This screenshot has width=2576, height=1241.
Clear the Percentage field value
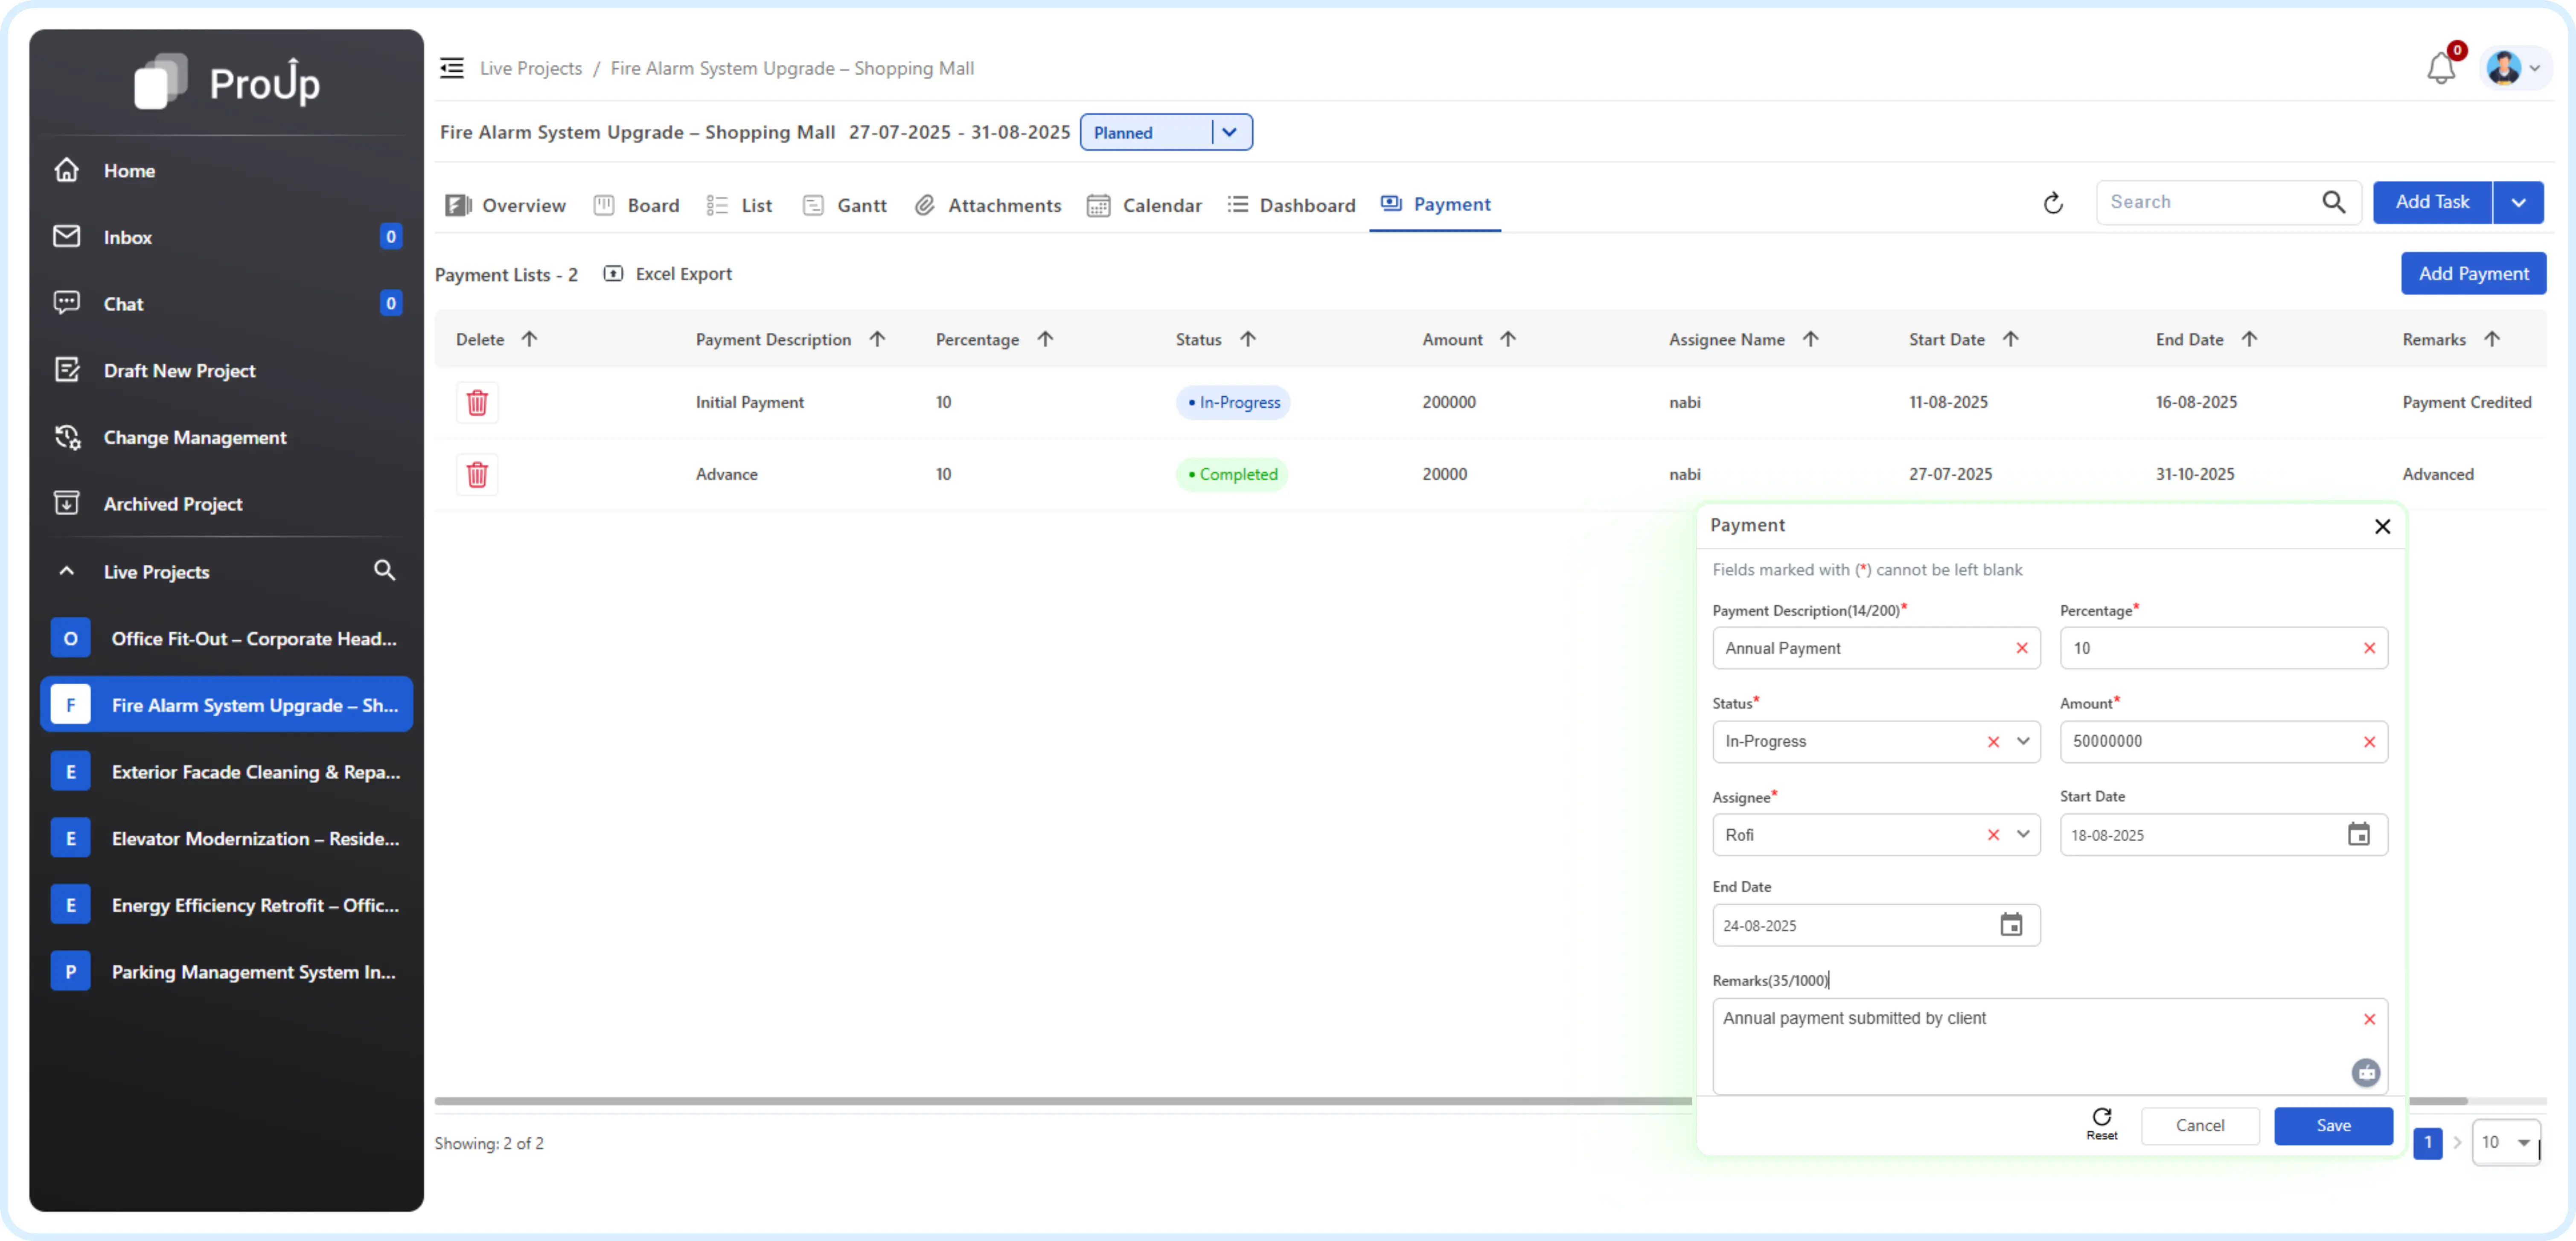coord(2369,648)
